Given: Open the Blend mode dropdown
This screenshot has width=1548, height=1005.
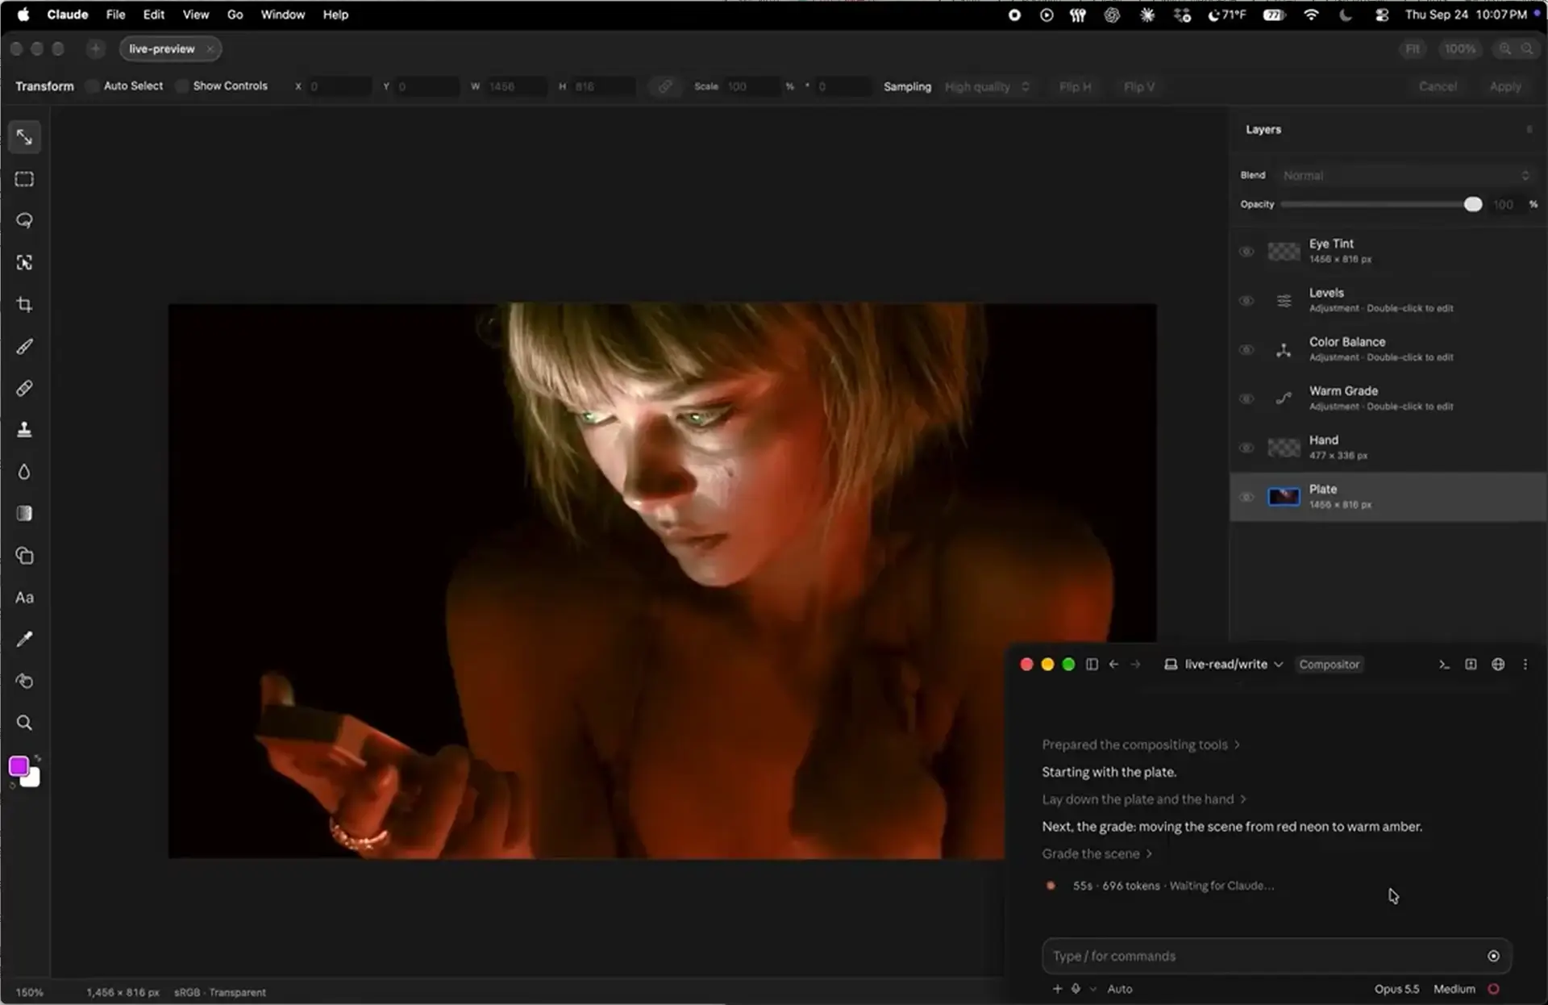Looking at the screenshot, I should (x=1404, y=176).
